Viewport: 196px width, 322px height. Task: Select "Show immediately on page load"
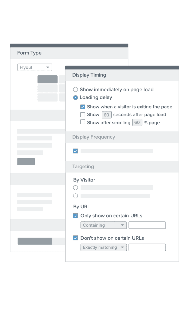pyautogui.click(x=75, y=89)
